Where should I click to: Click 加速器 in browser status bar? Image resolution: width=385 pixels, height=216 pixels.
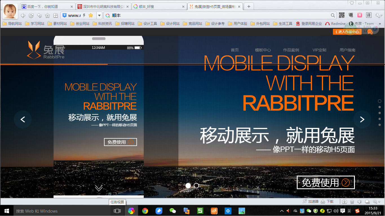[311, 201]
